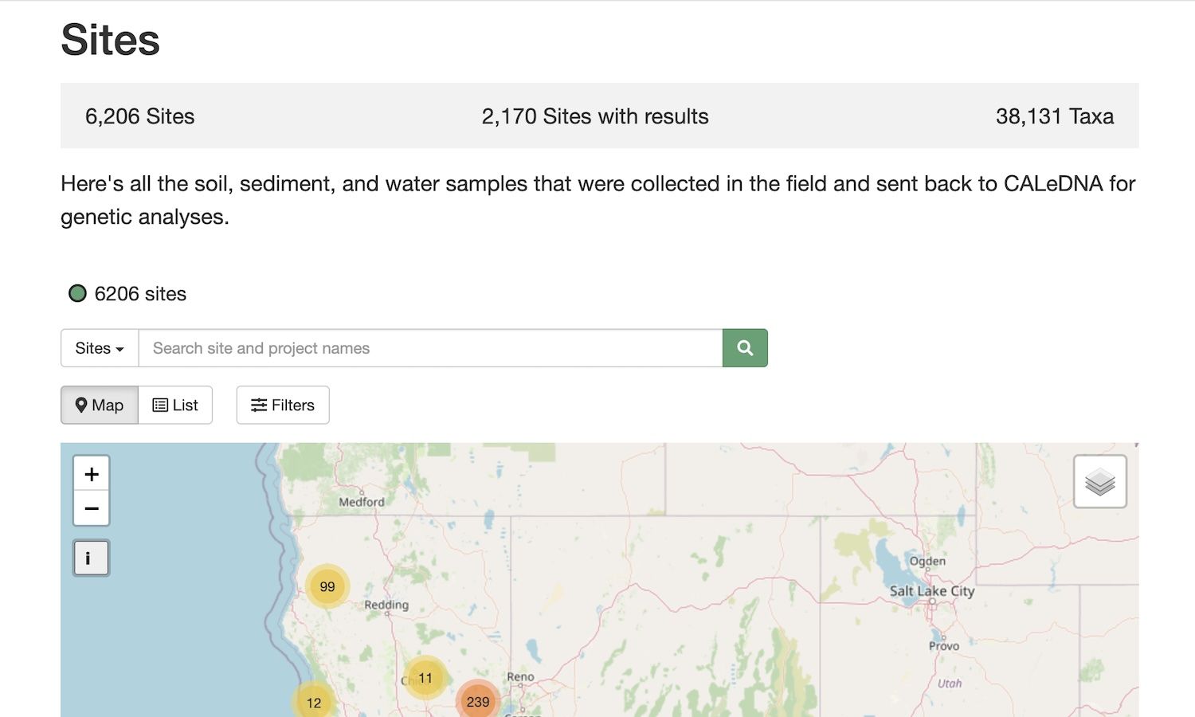Click the 11 sites map cluster
Viewport: 1195px width, 717px height.
coord(425,678)
